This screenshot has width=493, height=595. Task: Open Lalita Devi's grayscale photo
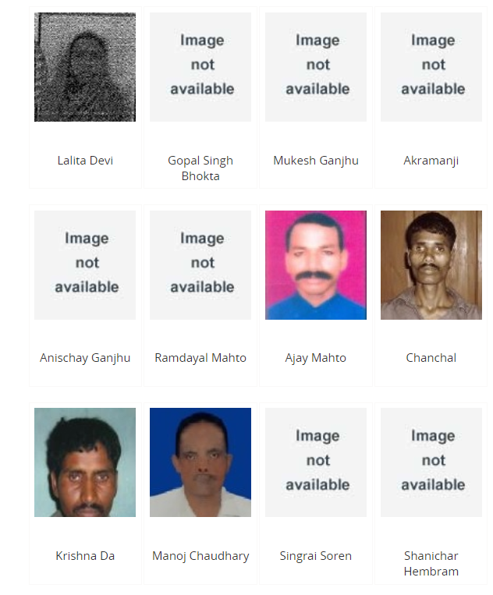point(85,67)
